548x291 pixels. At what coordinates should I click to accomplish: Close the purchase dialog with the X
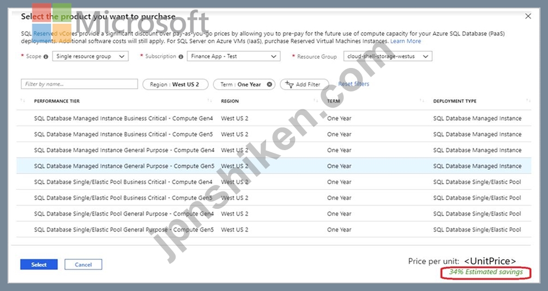pyautogui.click(x=528, y=16)
